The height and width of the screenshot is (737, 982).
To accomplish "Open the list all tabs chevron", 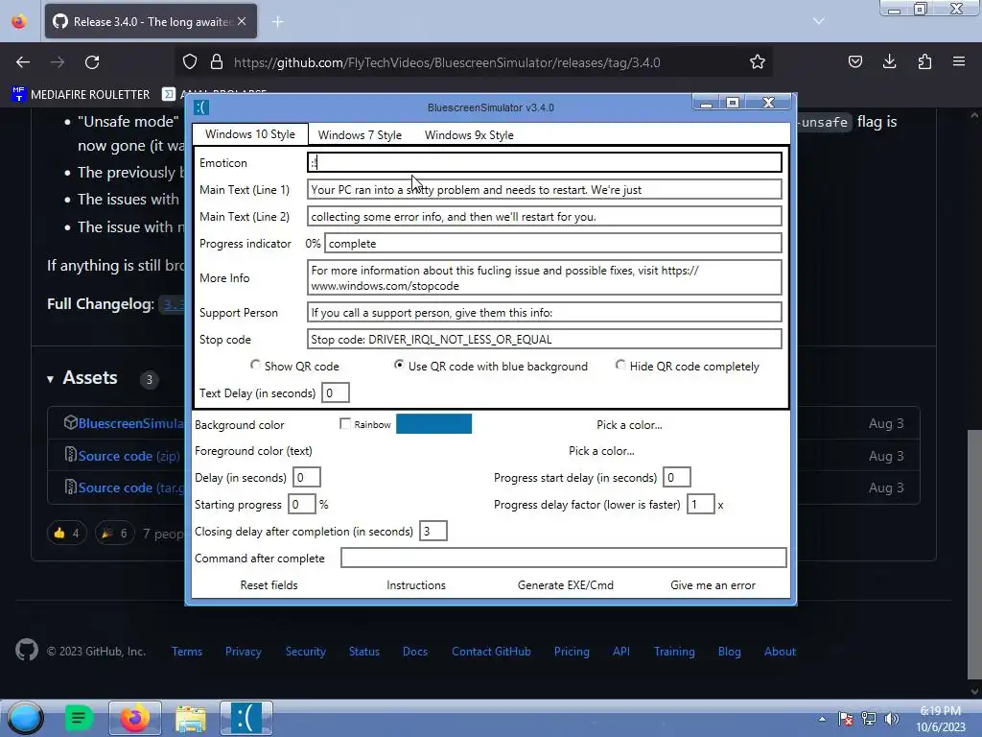I will click(x=819, y=21).
